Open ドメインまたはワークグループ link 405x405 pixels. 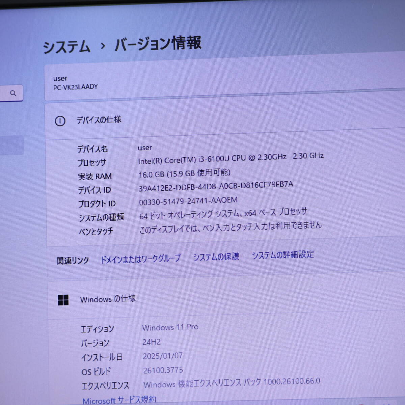pos(141,259)
